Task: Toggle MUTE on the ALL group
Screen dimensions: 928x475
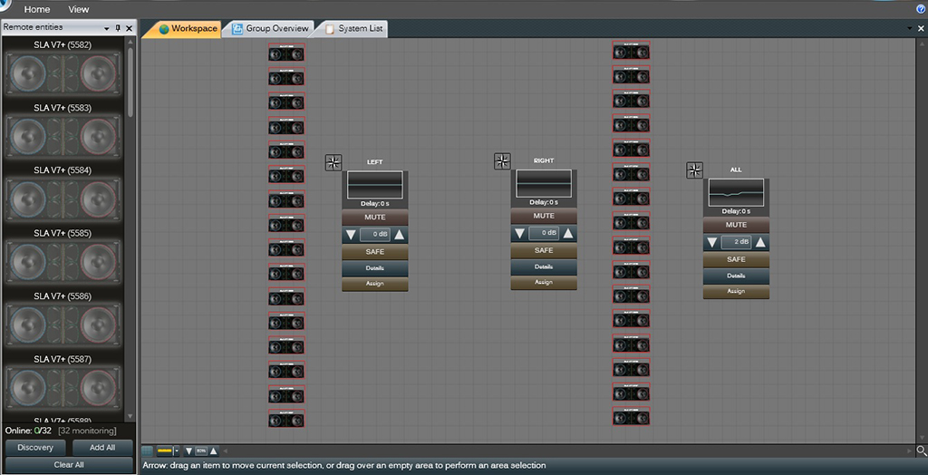Action: tap(736, 225)
